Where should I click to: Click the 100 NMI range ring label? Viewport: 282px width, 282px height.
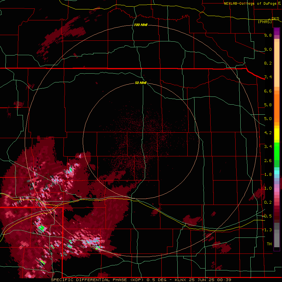(x=141, y=25)
